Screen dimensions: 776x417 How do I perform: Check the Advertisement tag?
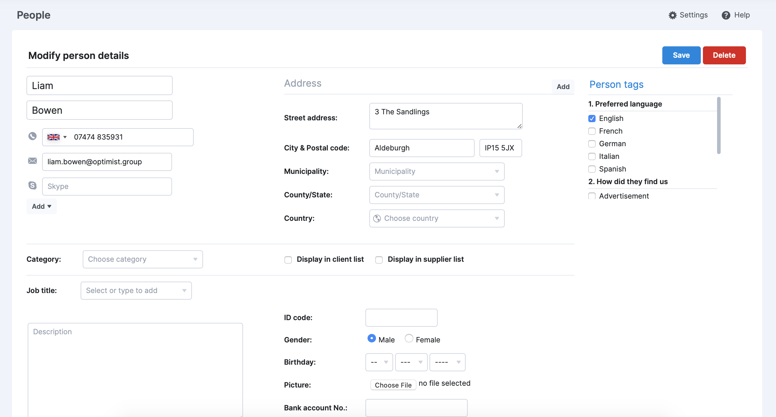[x=592, y=196]
